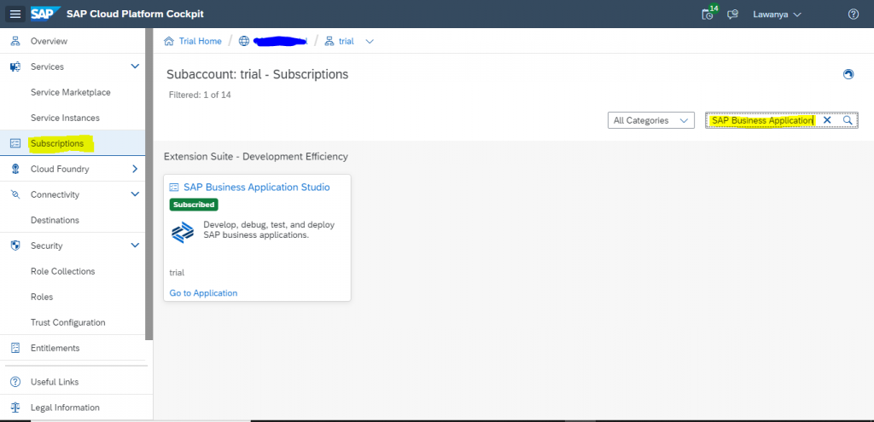Click the tile icon beside Studio title
This screenshot has width=874, height=422.
click(174, 188)
